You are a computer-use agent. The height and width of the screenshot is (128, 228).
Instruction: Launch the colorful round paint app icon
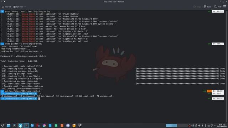(44, 126)
